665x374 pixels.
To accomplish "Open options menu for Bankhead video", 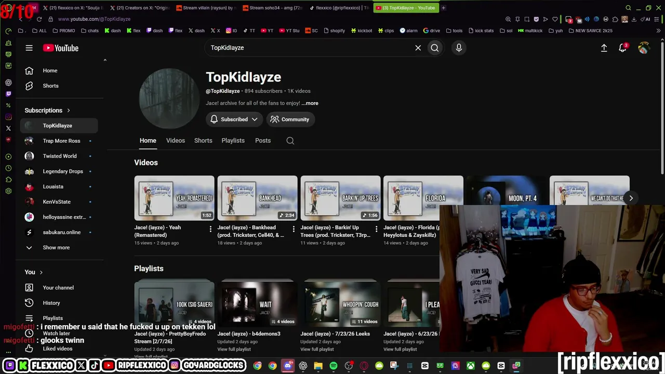I will point(294,229).
